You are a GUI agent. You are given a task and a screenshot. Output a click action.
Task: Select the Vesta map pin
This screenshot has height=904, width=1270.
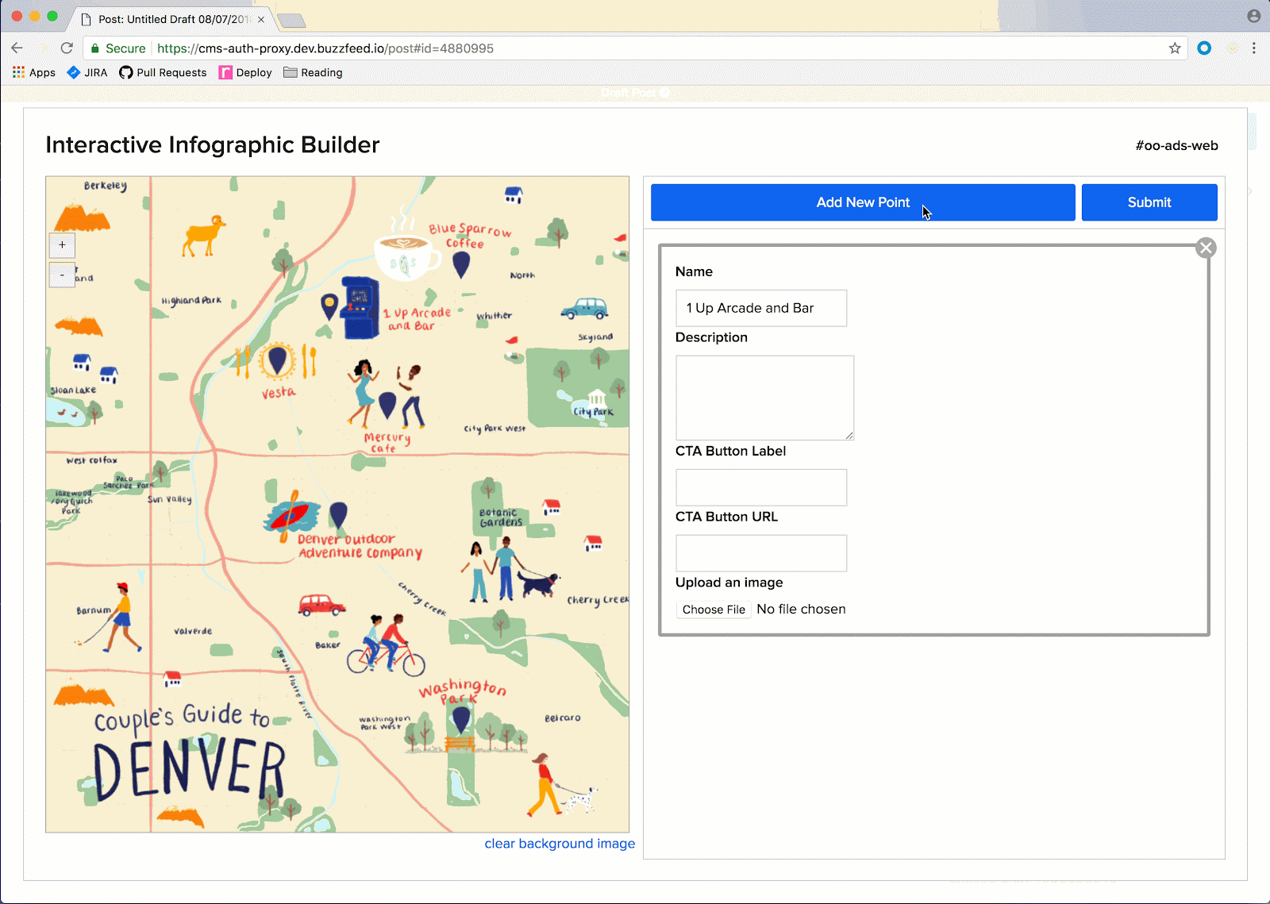coord(277,359)
